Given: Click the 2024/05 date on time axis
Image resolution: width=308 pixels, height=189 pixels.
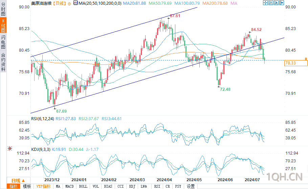Looking at the screenshot, I should (x=194, y=180).
